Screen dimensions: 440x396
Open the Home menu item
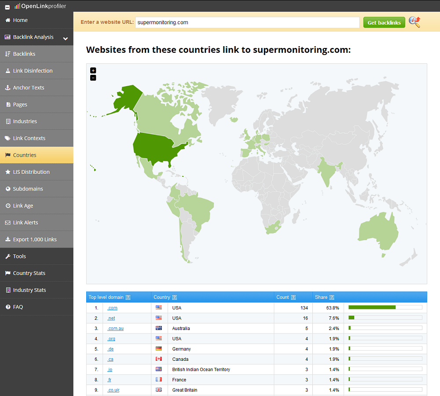pos(37,20)
